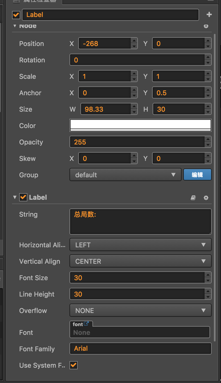Image resolution: width=221 pixels, height=383 pixels.
Task: Open the Node section gear settings
Action: (206, 26)
